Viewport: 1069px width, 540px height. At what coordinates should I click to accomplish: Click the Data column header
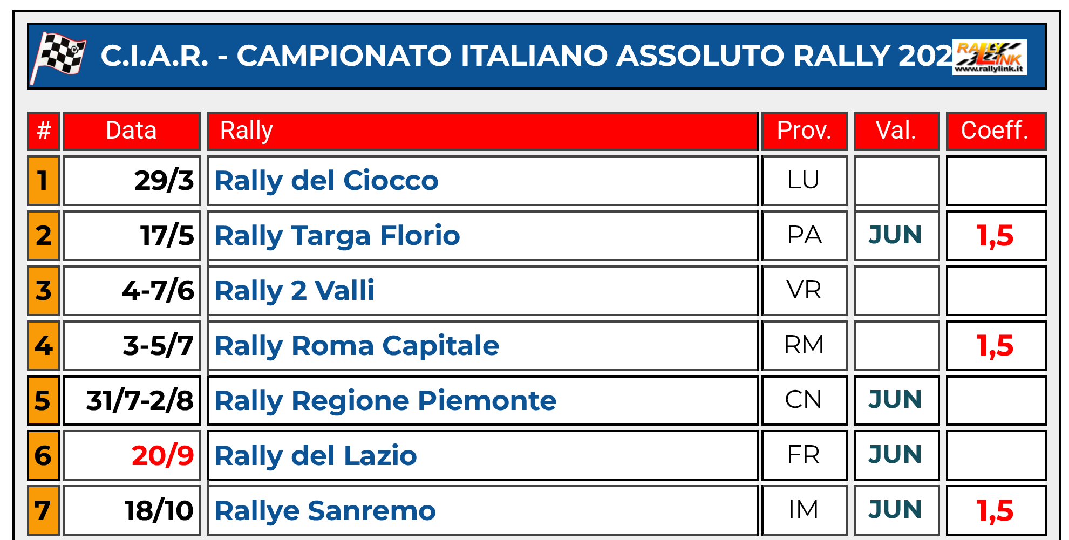[131, 131]
